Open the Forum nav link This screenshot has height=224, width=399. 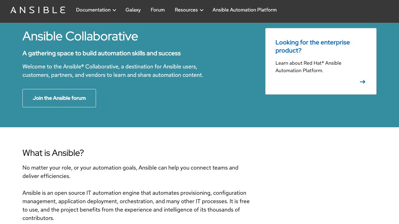(x=158, y=10)
